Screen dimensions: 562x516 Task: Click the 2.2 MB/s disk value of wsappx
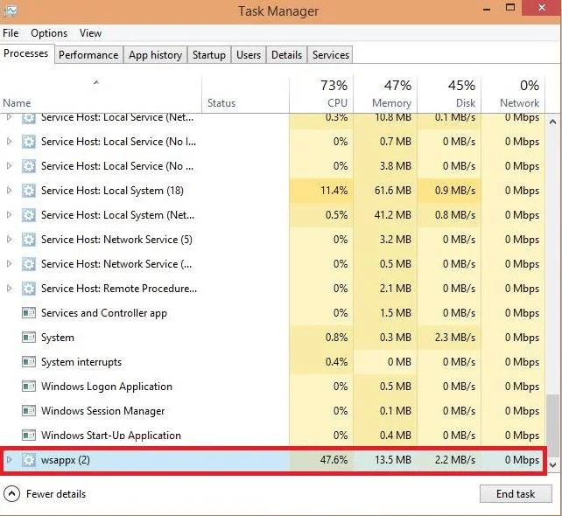[455, 459]
